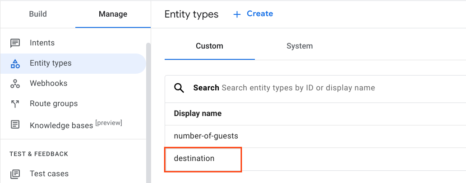466x183 pixels.
Task: Click the Display name column header
Action: [198, 113]
